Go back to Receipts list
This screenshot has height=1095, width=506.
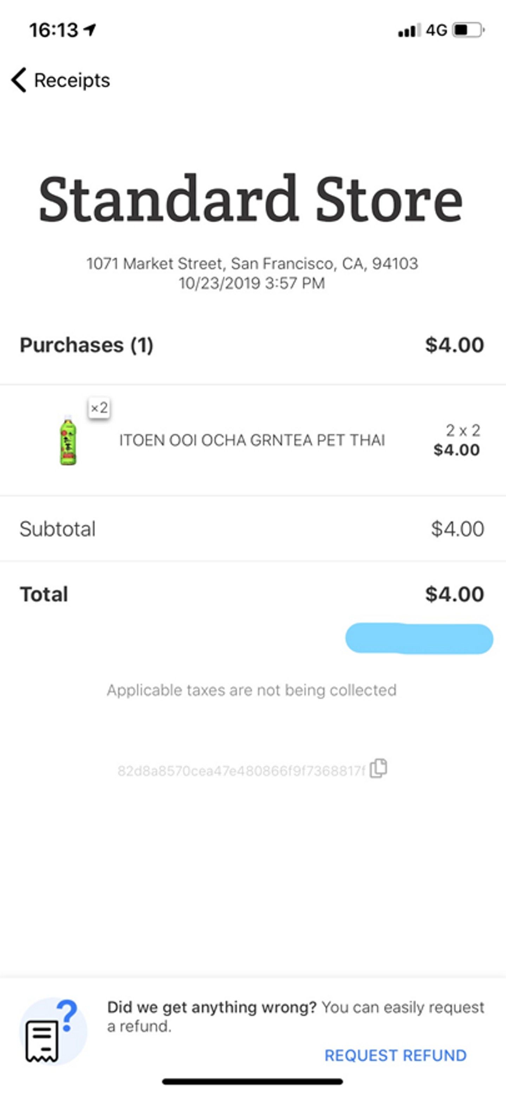click(71, 80)
